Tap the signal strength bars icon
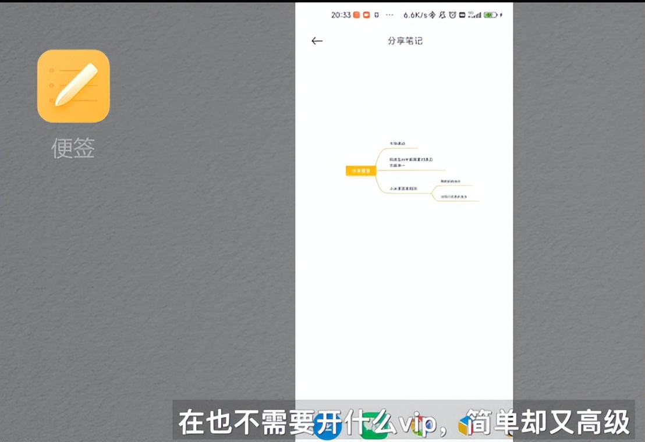The image size is (645, 442). (475, 15)
